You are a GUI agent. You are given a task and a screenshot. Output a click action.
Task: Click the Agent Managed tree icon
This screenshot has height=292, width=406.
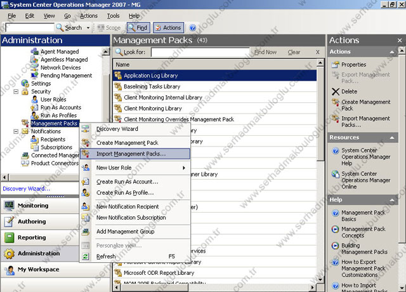pos(34,51)
